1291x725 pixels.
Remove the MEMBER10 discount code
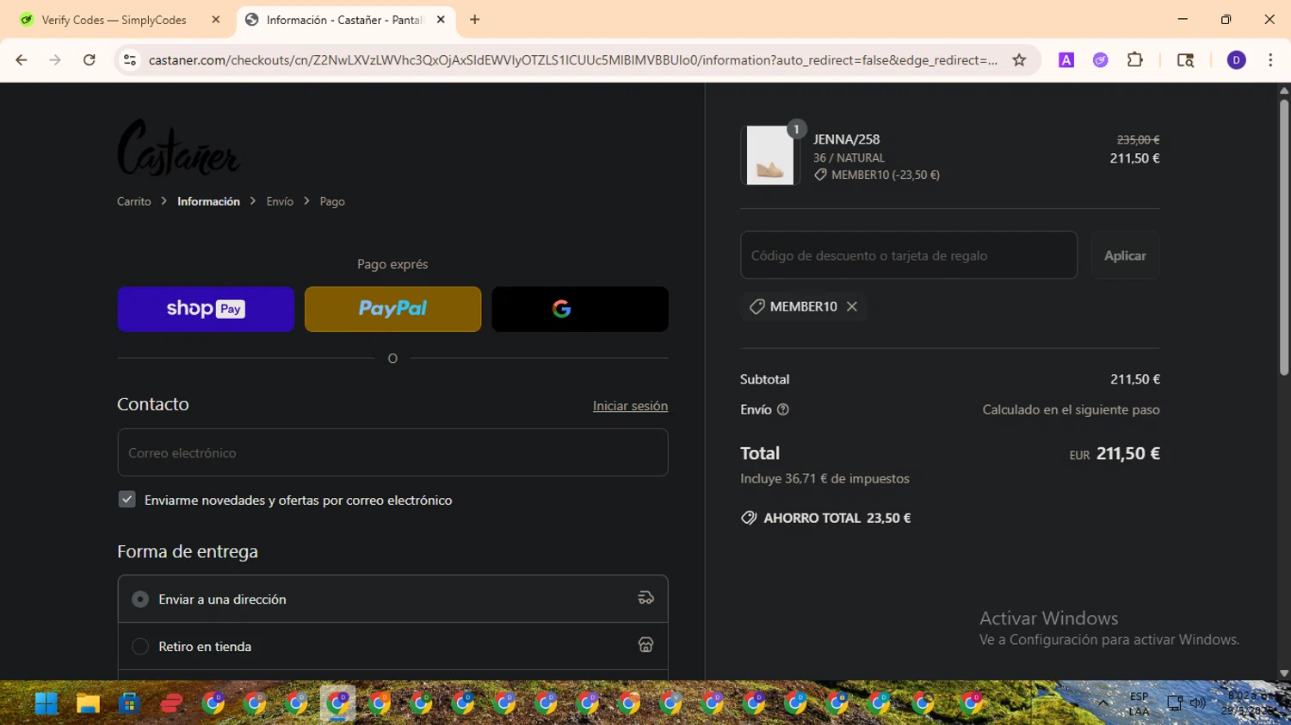851,306
